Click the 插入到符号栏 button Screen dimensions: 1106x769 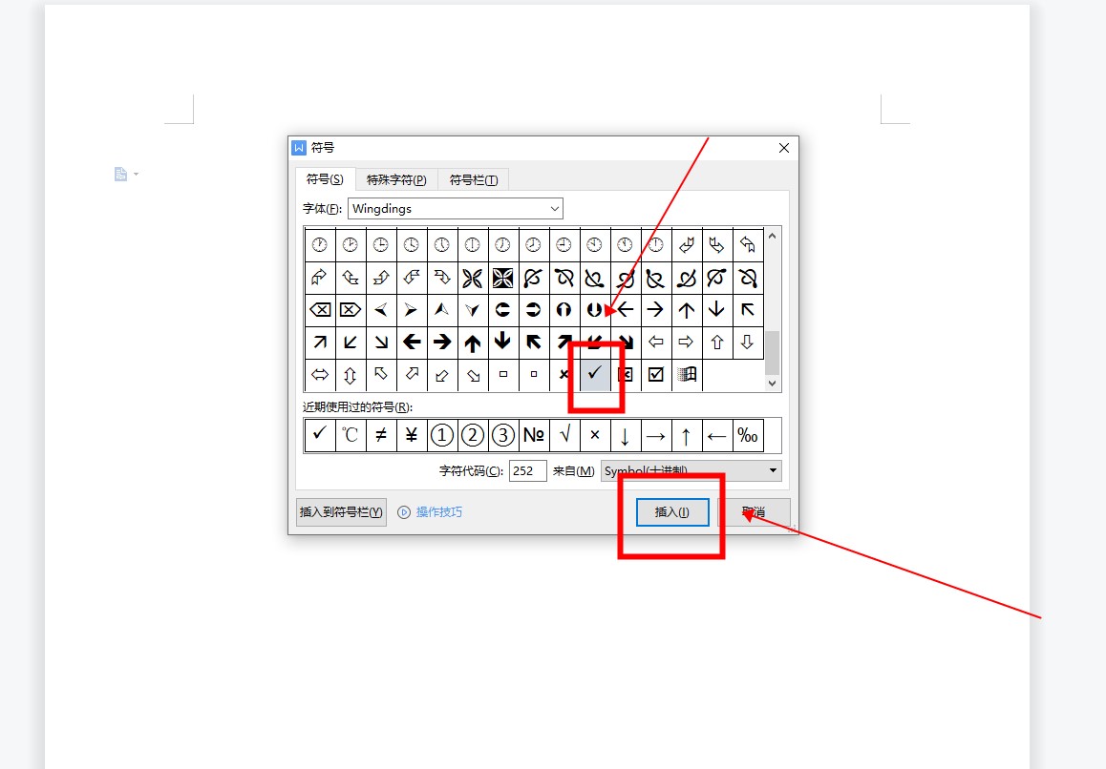point(341,512)
